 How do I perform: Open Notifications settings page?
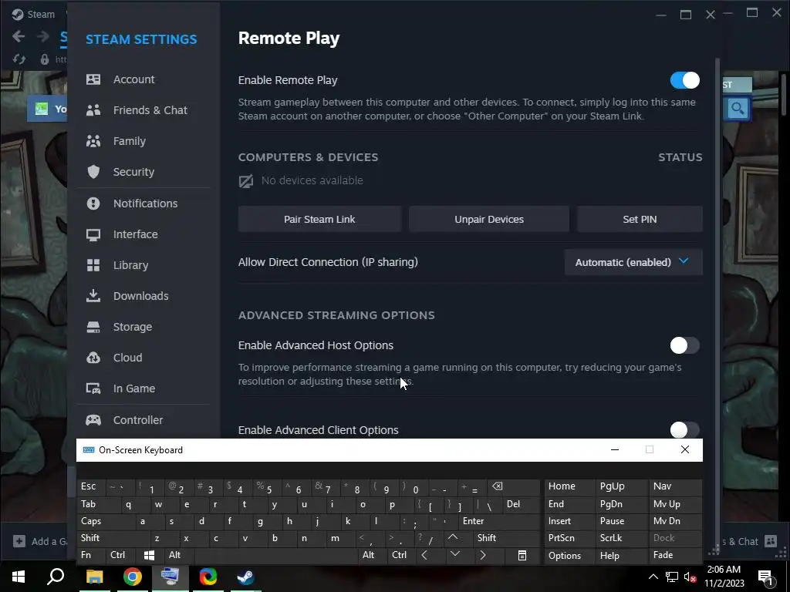(x=145, y=203)
